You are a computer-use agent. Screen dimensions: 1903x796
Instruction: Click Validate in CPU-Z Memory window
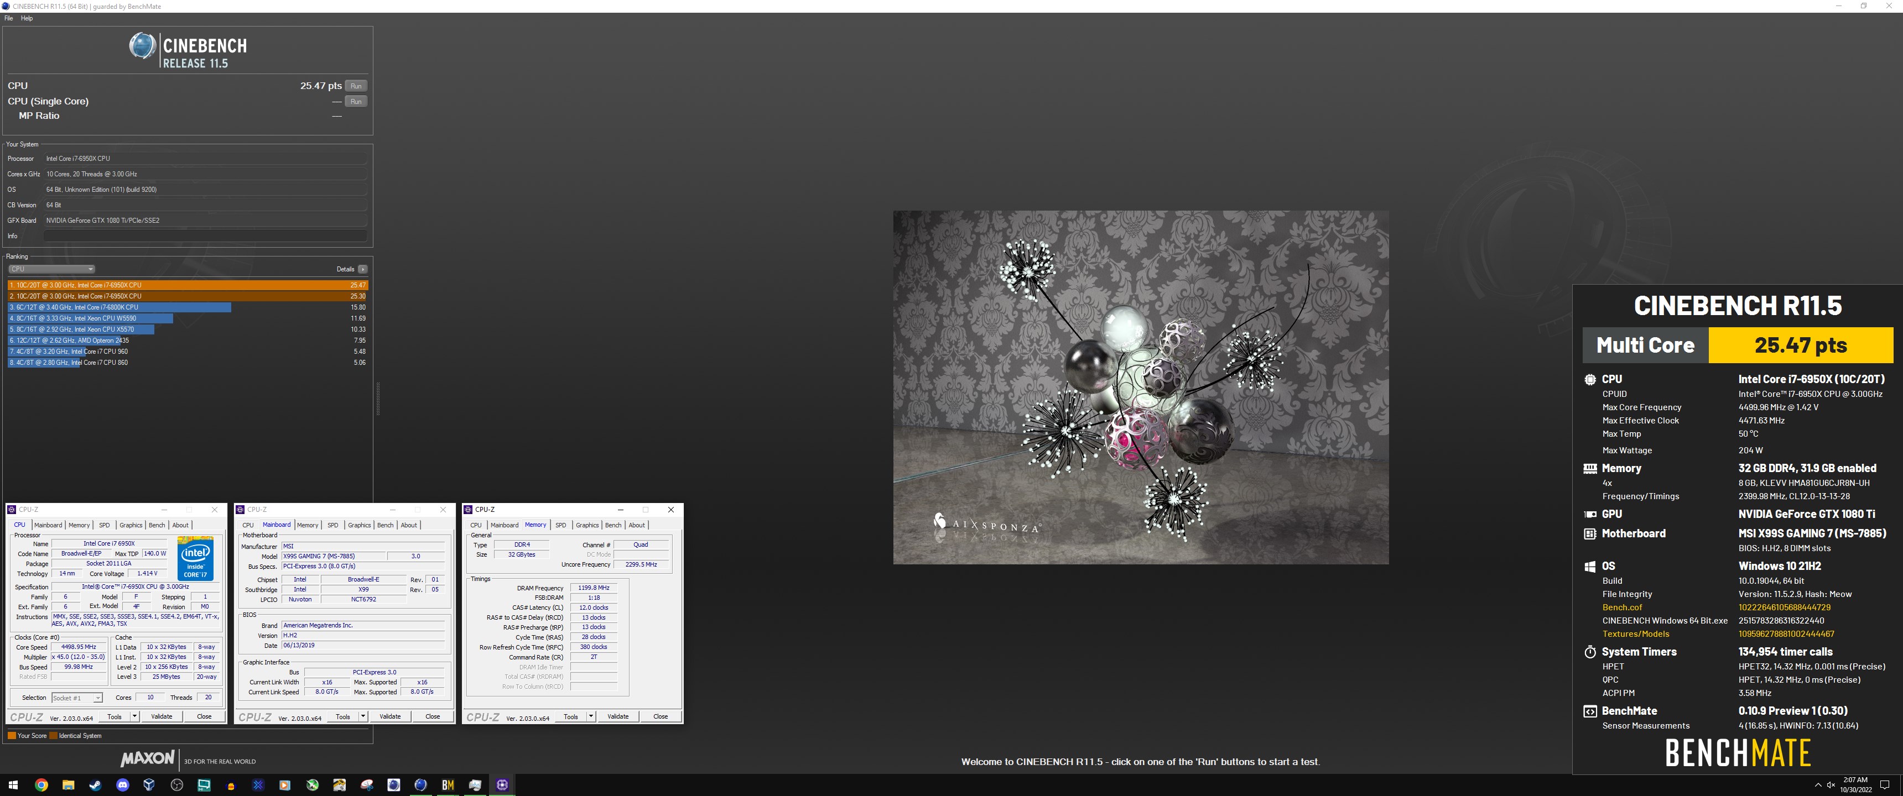618,716
